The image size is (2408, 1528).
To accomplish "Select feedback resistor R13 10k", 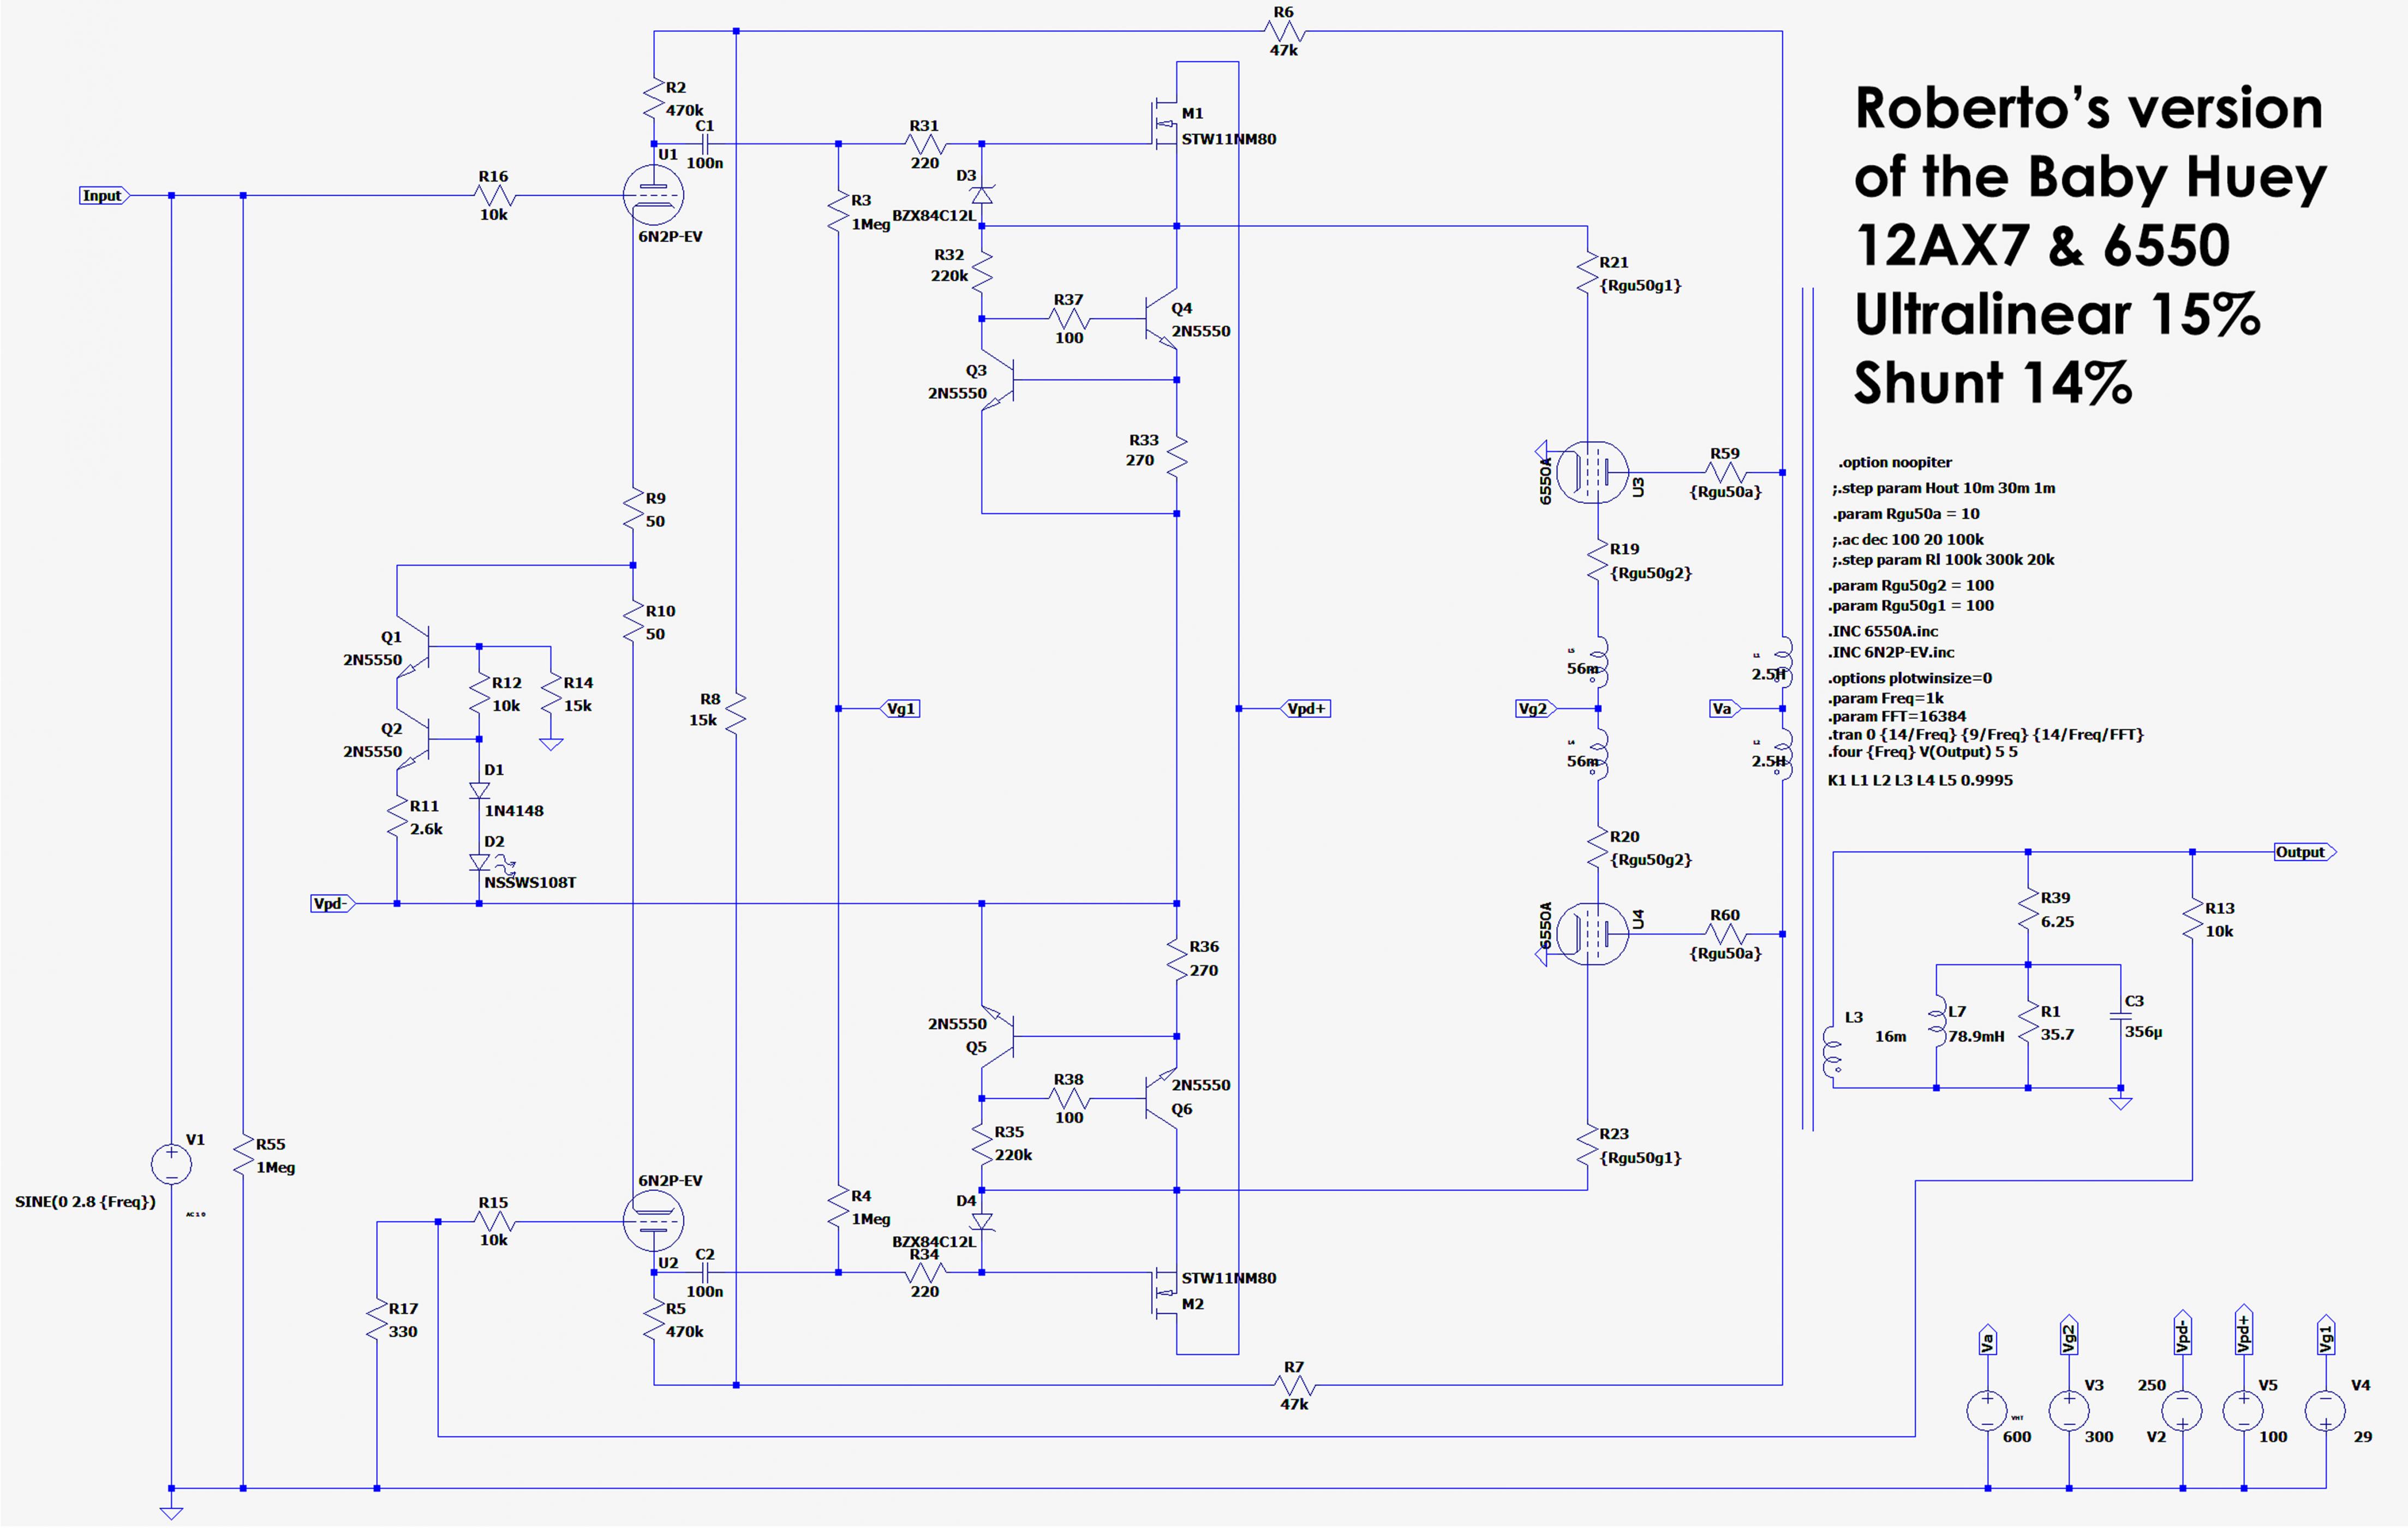I will pyautogui.click(x=2192, y=918).
